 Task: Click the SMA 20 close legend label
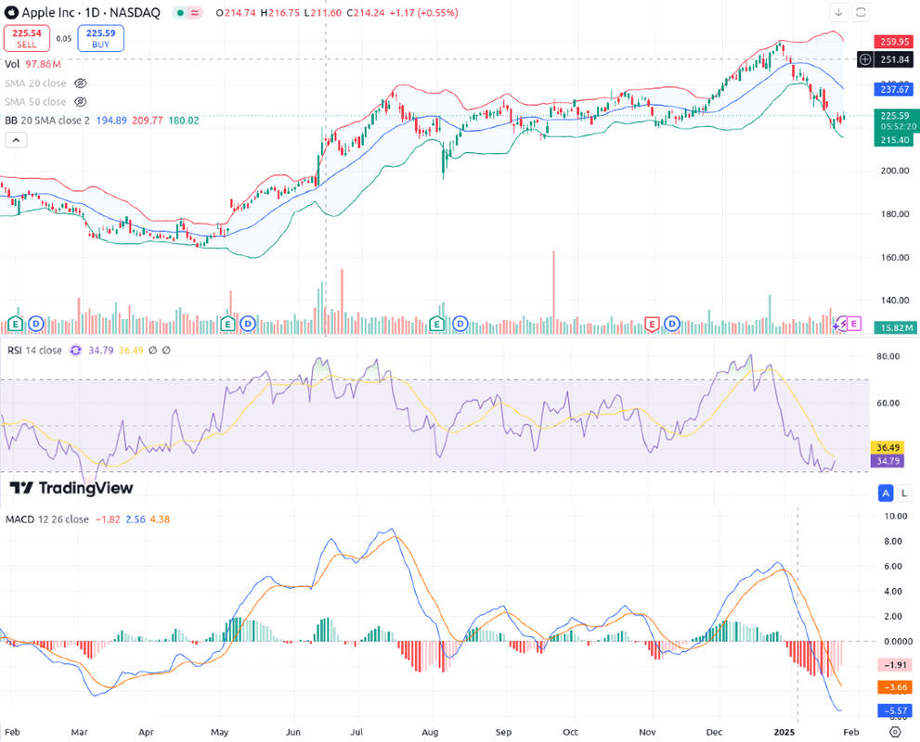35,83
